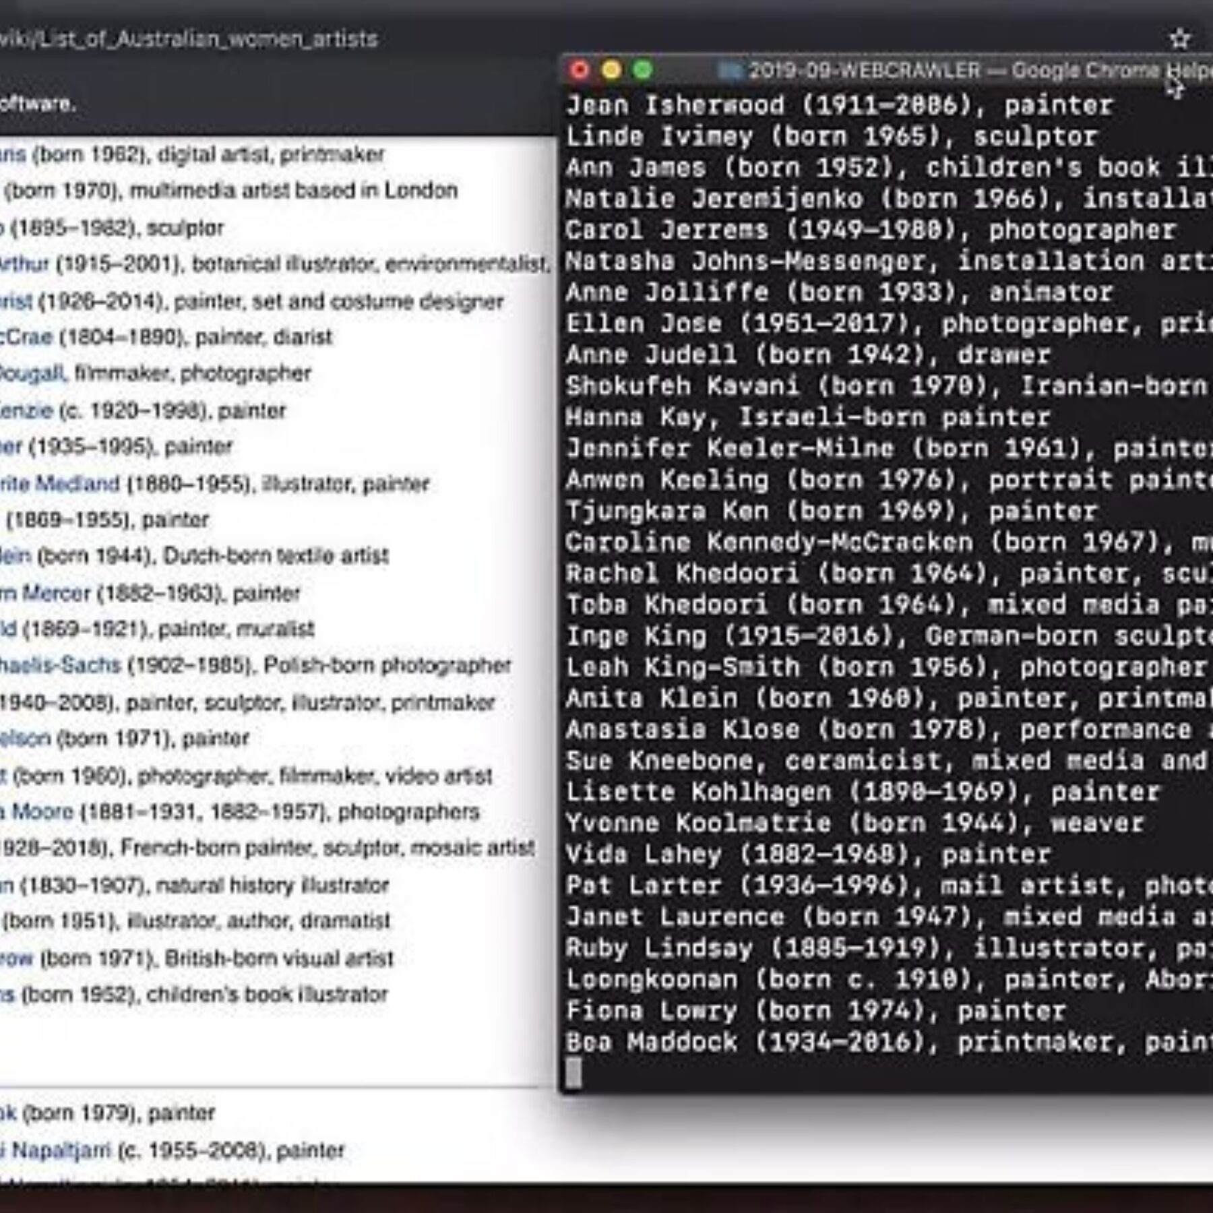Open the Dougall filmmaker link
This screenshot has width=1213, height=1213.
click(32, 373)
